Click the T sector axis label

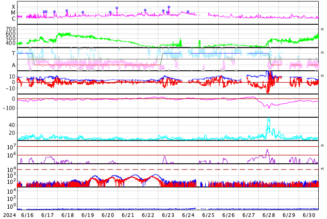pos(13,53)
